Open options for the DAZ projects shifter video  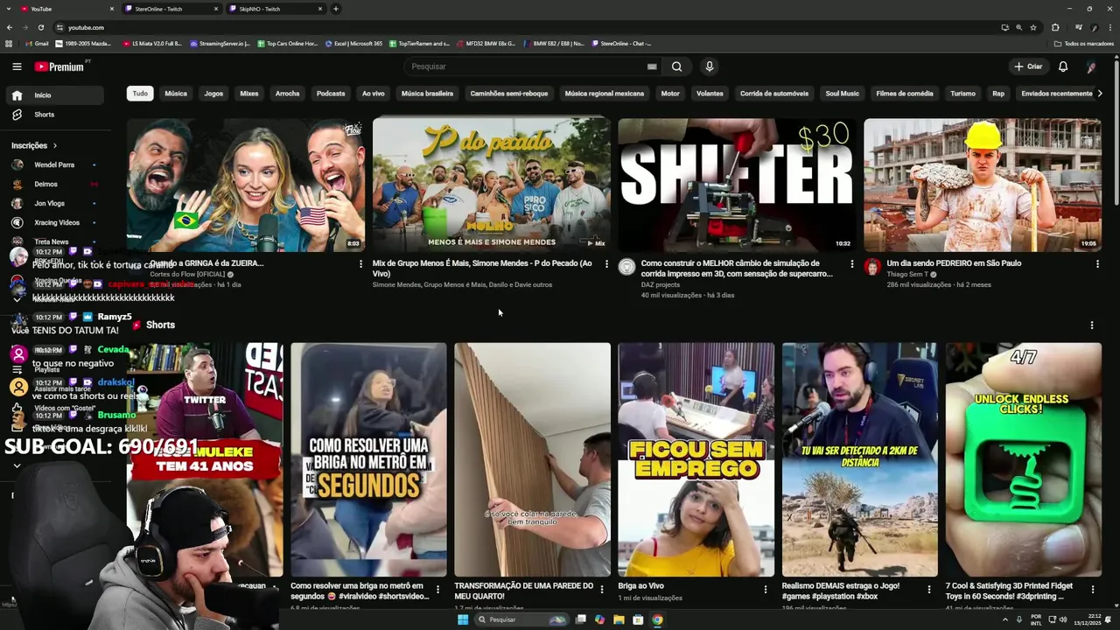852,263
